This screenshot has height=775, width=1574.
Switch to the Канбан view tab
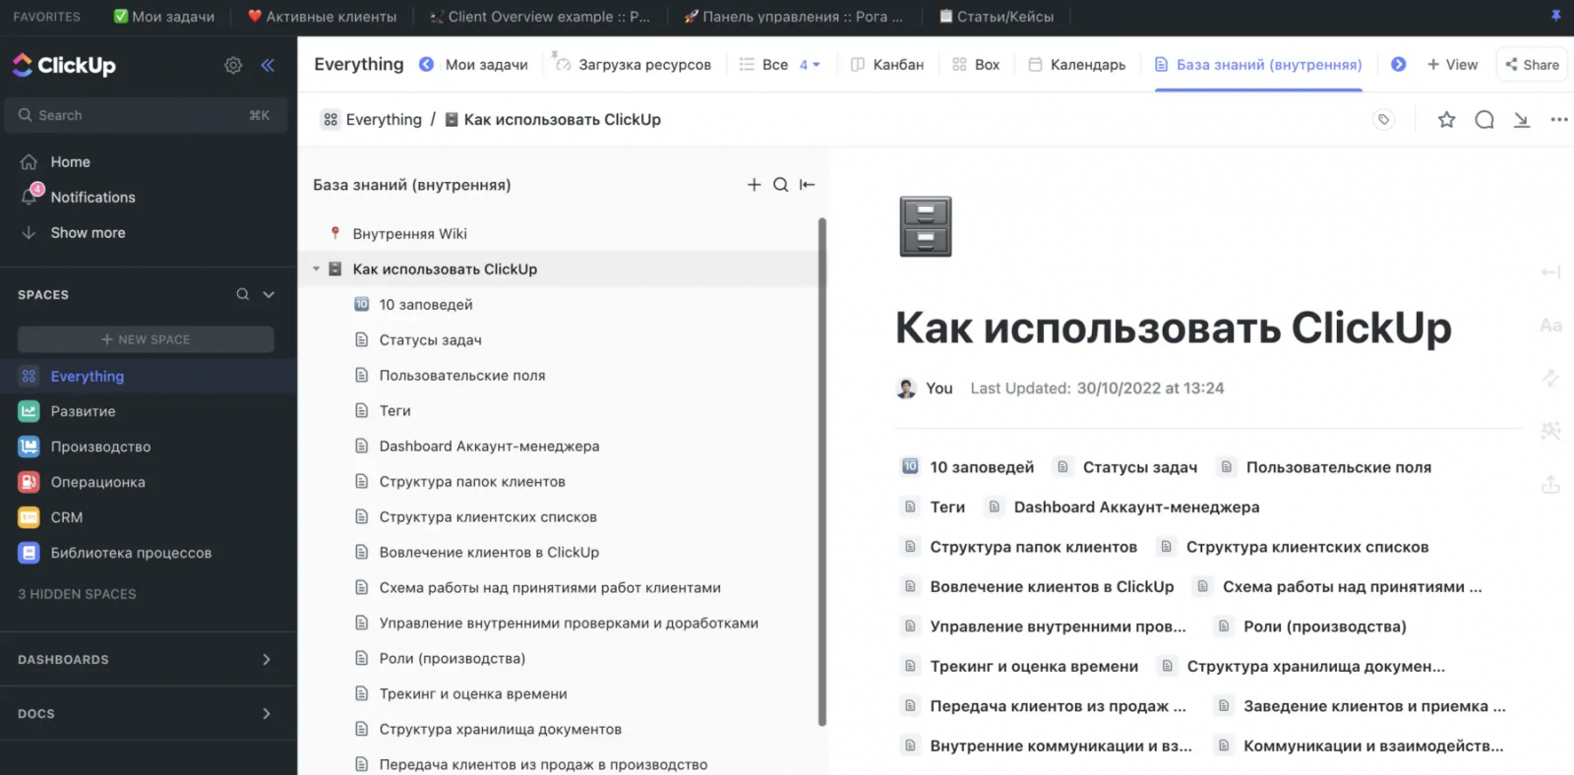[x=887, y=65]
